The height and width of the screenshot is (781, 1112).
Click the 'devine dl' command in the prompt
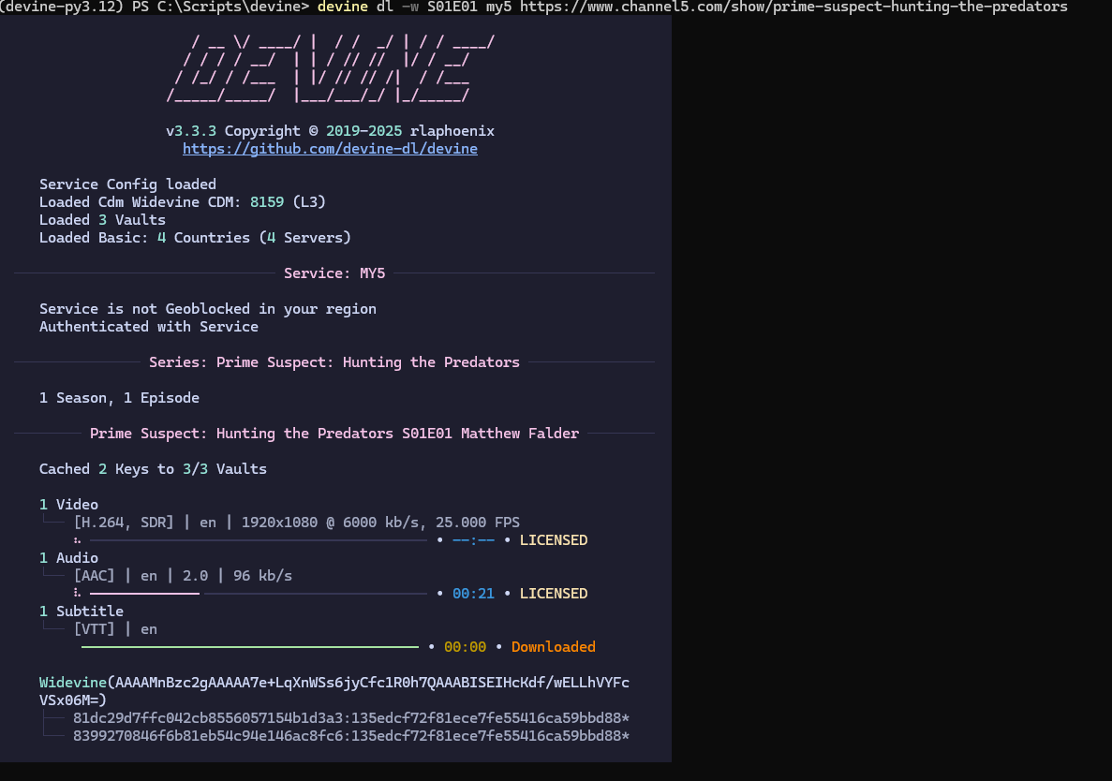[355, 7]
